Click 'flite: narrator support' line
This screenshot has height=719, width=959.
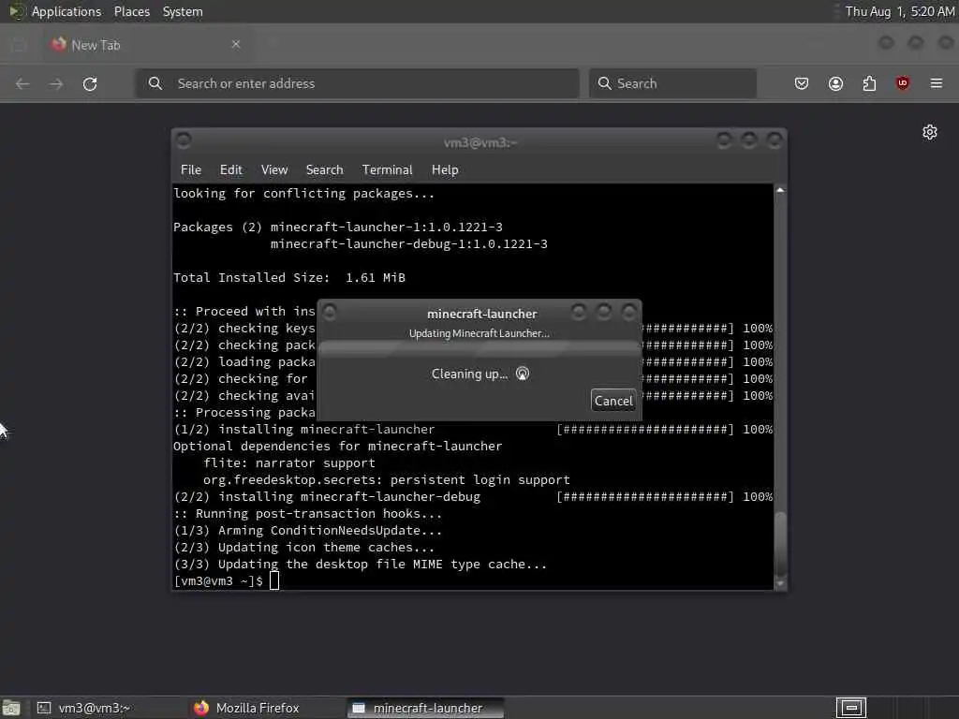click(289, 462)
